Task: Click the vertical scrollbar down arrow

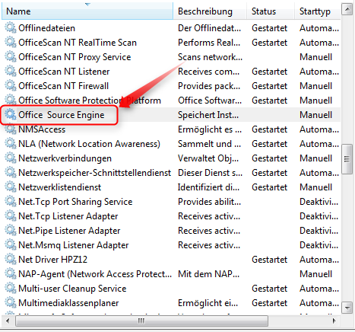Action: coord(347,308)
